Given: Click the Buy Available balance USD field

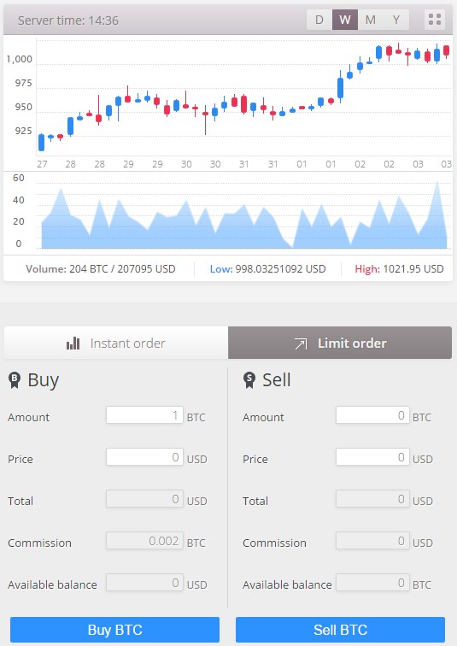Looking at the screenshot, I should 144,583.
